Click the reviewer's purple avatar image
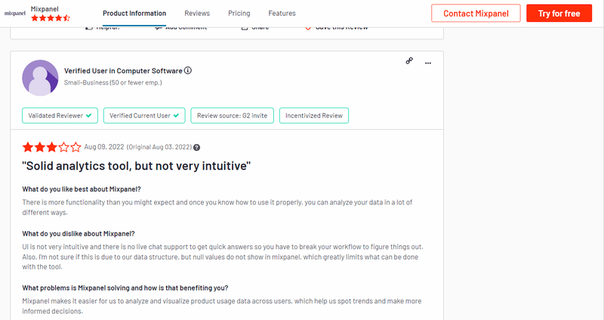Viewport: 604px width, 320px height. [40, 77]
